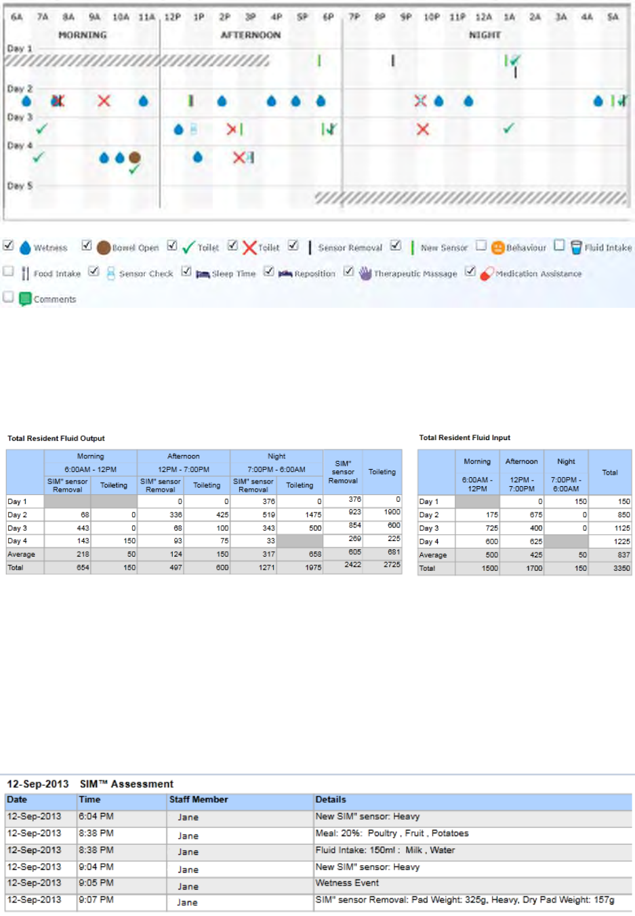Click the green Comments bubble icon
The width and height of the screenshot is (635, 916).
(x=25, y=299)
